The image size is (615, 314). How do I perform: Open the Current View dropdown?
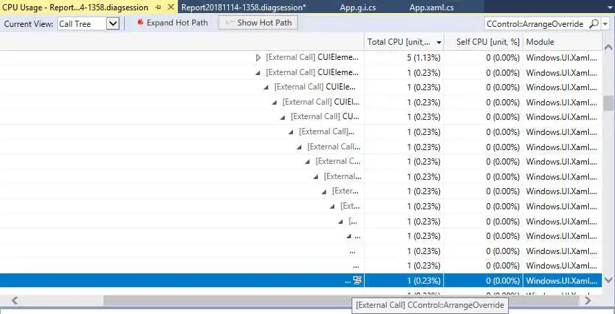[112, 24]
